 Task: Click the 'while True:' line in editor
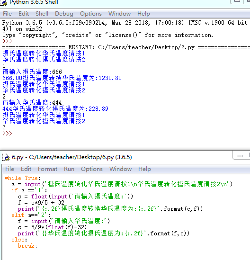pos(23,178)
